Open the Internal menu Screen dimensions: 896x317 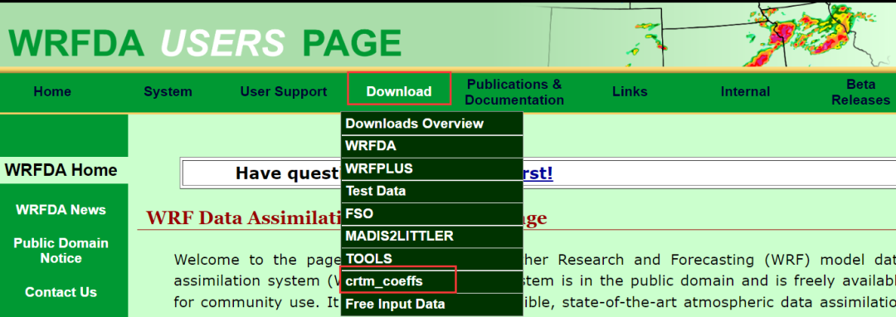[x=745, y=91]
